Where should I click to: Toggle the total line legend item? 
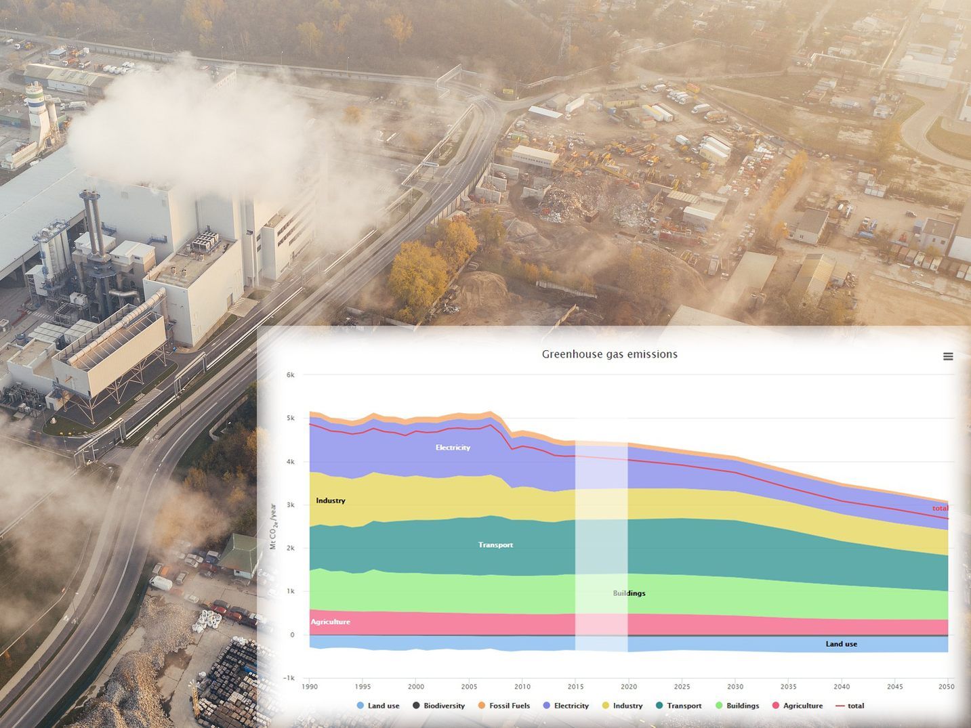pyautogui.click(x=850, y=706)
